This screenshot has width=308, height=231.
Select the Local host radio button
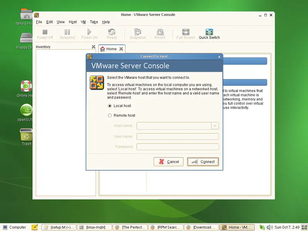coord(110,106)
